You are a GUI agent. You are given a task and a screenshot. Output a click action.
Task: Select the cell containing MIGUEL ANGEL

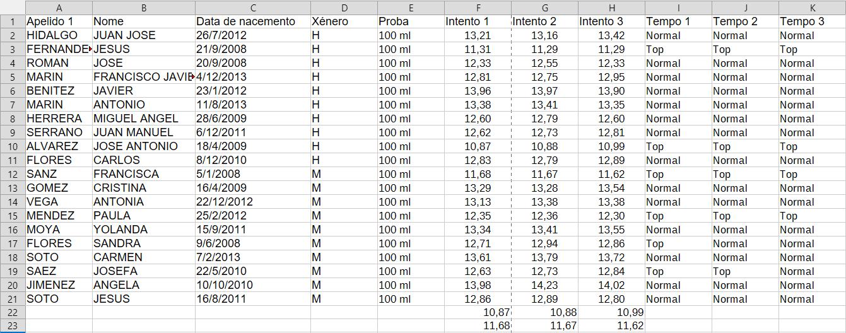click(x=144, y=119)
